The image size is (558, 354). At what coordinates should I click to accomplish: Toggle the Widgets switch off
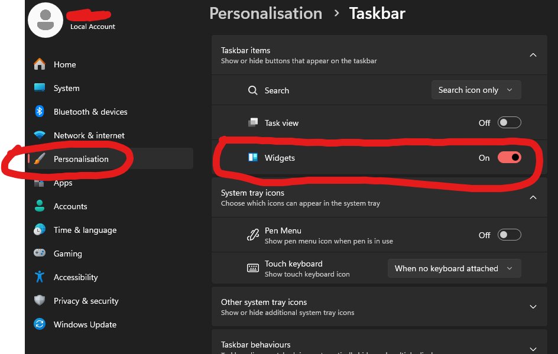pos(509,157)
